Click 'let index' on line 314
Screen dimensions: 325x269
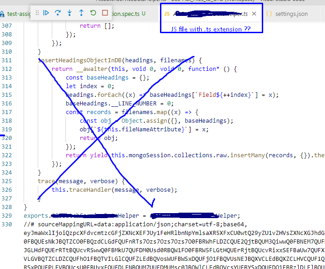(x=81, y=86)
